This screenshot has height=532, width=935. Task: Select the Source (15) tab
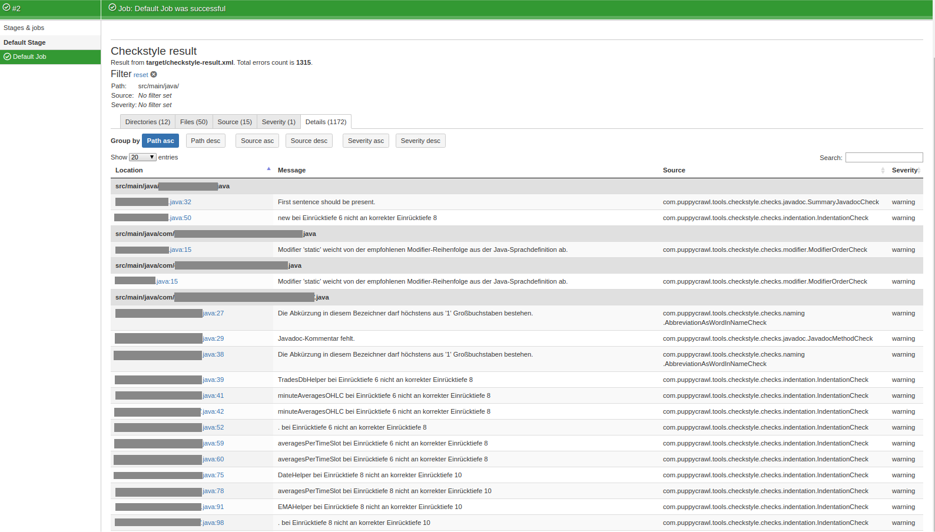tap(234, 122)
